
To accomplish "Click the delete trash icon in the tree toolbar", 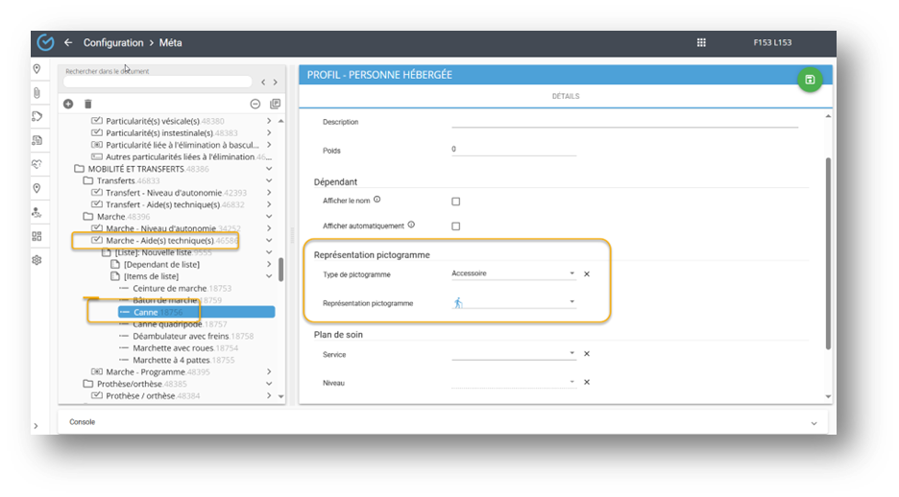I will pos(88,104).
